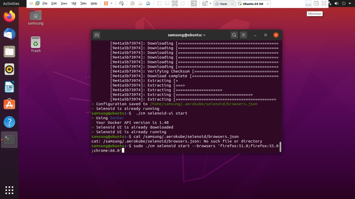Open LibreOffice Writer from the dock
This screenshot has height=199, width=355.
[x=9, y=87]
